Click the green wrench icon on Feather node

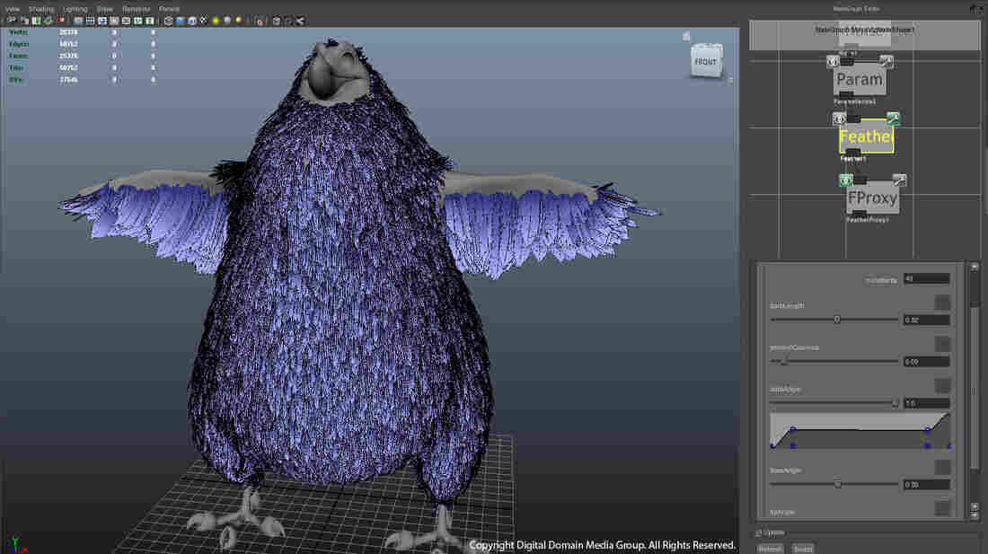pos(893,119)
